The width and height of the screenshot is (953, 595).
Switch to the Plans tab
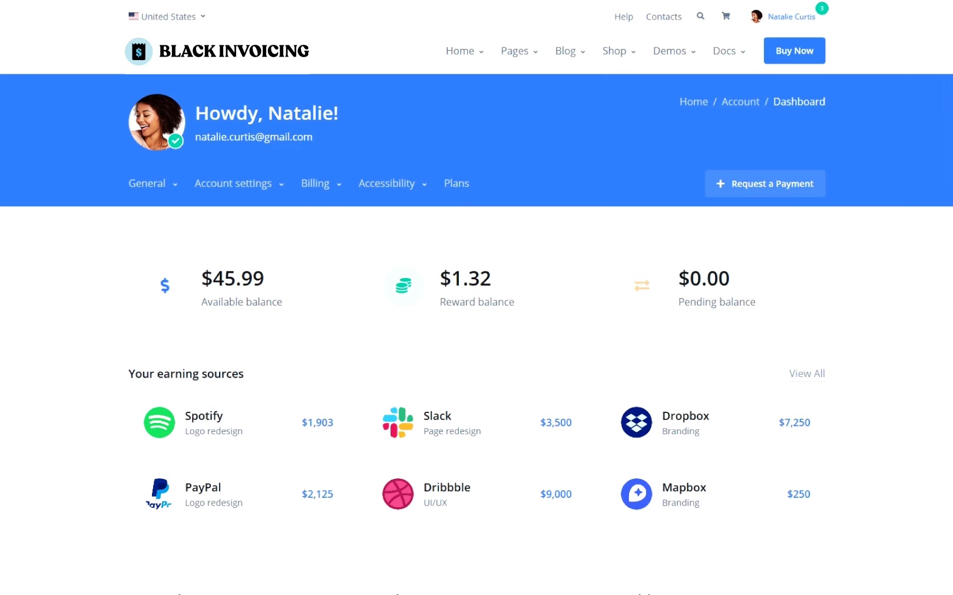tap(456, 184)
